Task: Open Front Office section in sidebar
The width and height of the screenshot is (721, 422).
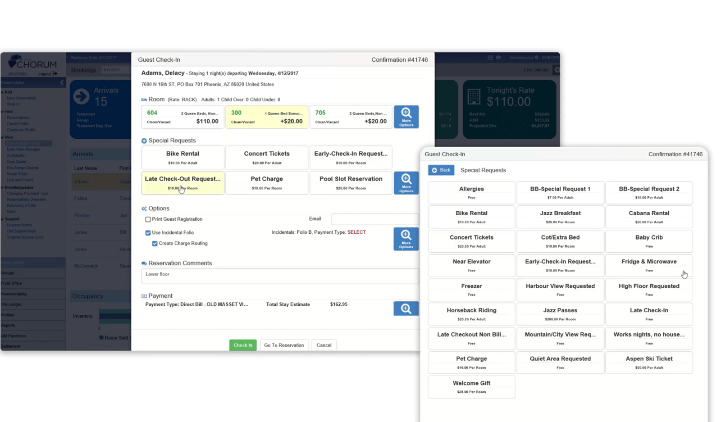Action: pyautogui.click(x=33, y=283)
